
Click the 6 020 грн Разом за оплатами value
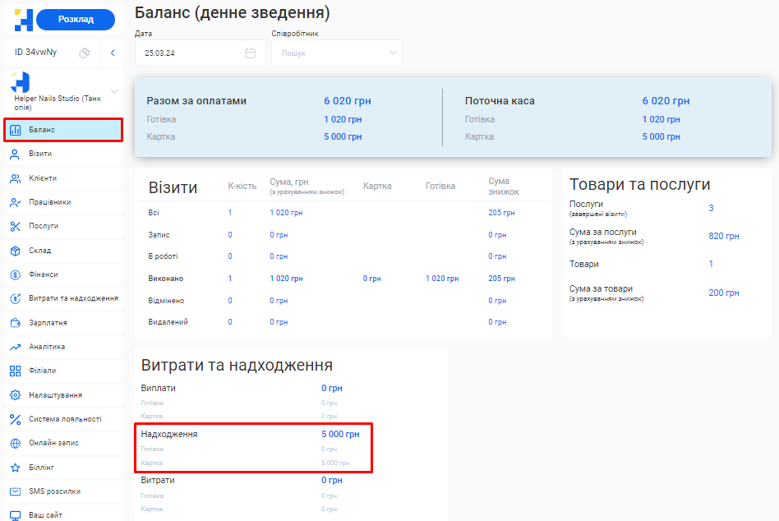(x=347, y=101)
